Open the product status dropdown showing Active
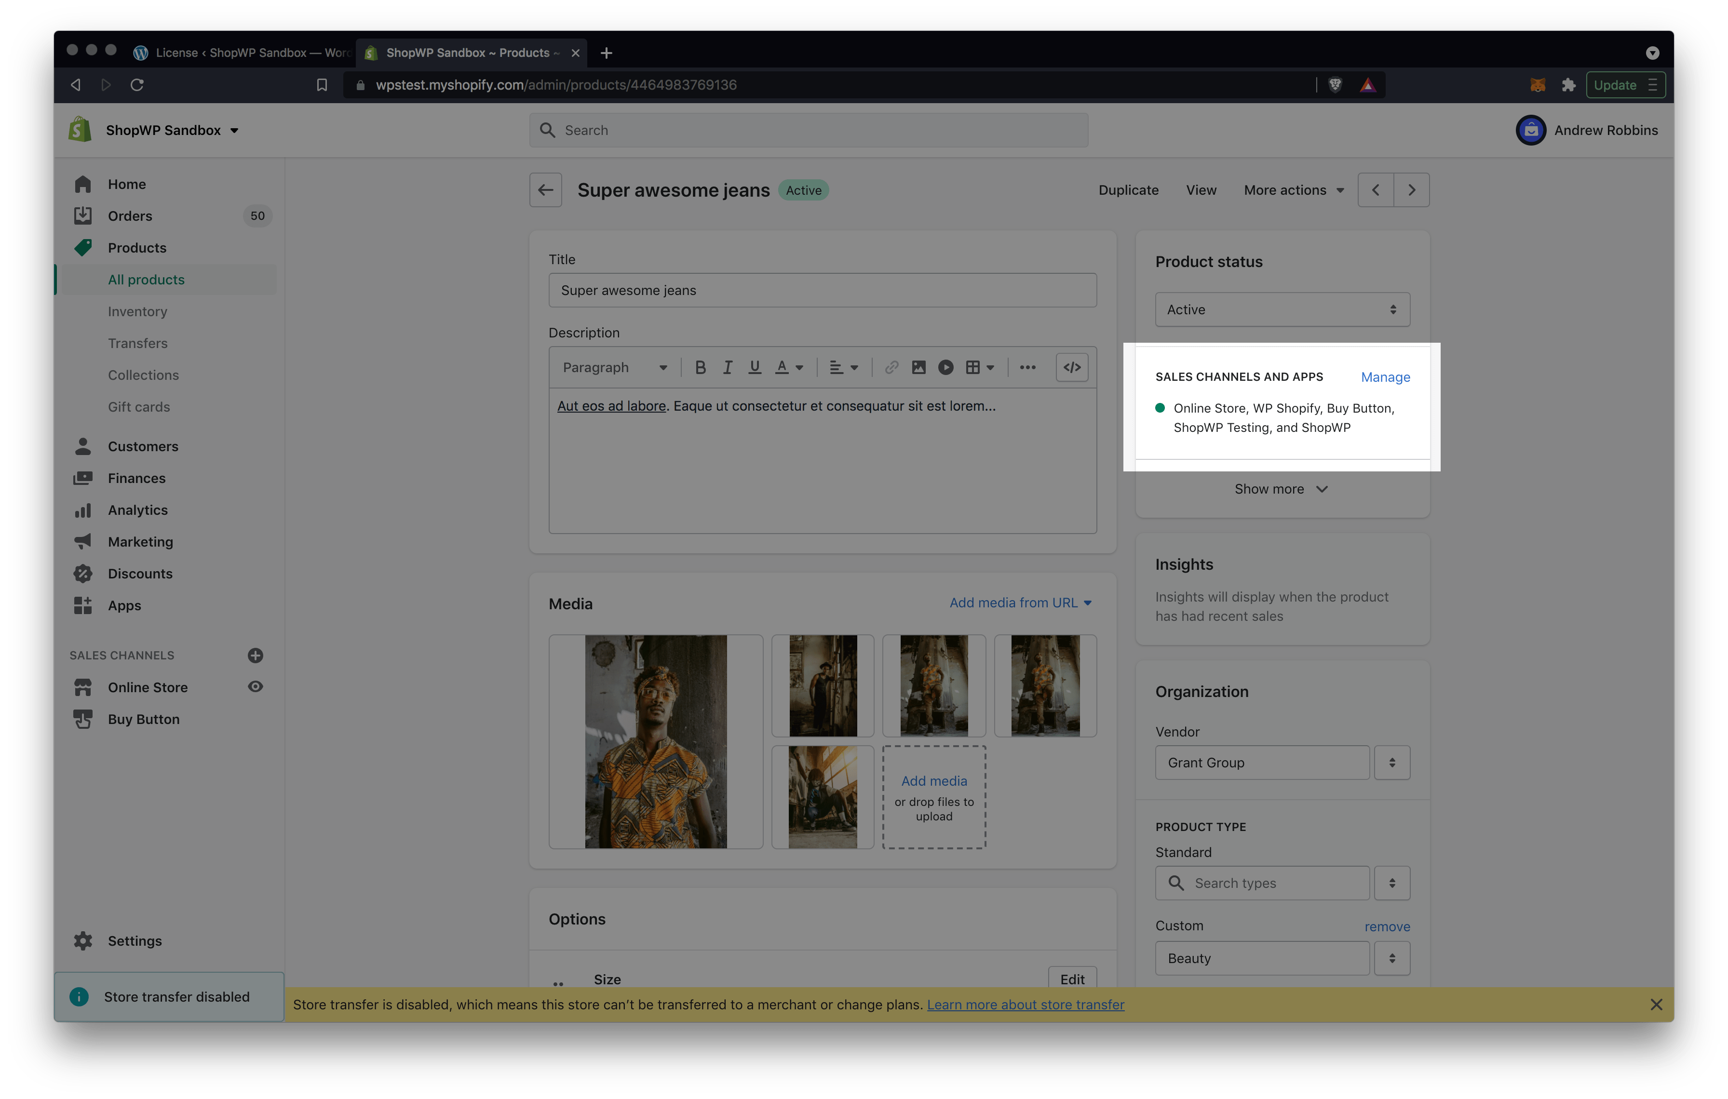The width and height of the screenshot is (1728, 1099). click(1282, 309)
